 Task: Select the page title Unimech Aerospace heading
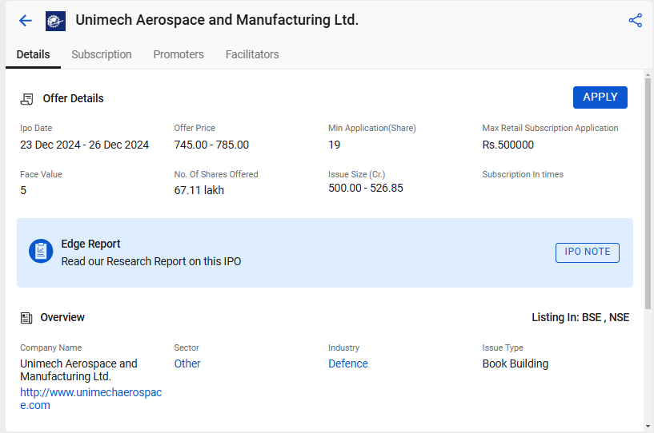click(x=217, y=20)
